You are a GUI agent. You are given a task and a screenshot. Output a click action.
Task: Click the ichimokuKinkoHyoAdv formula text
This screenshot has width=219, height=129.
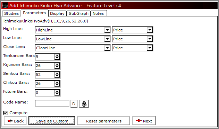click(46, 21)
